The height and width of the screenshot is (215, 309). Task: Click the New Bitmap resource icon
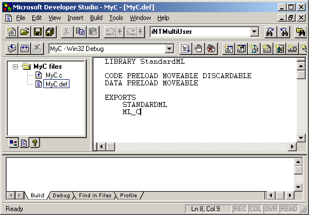coord(280,49)
